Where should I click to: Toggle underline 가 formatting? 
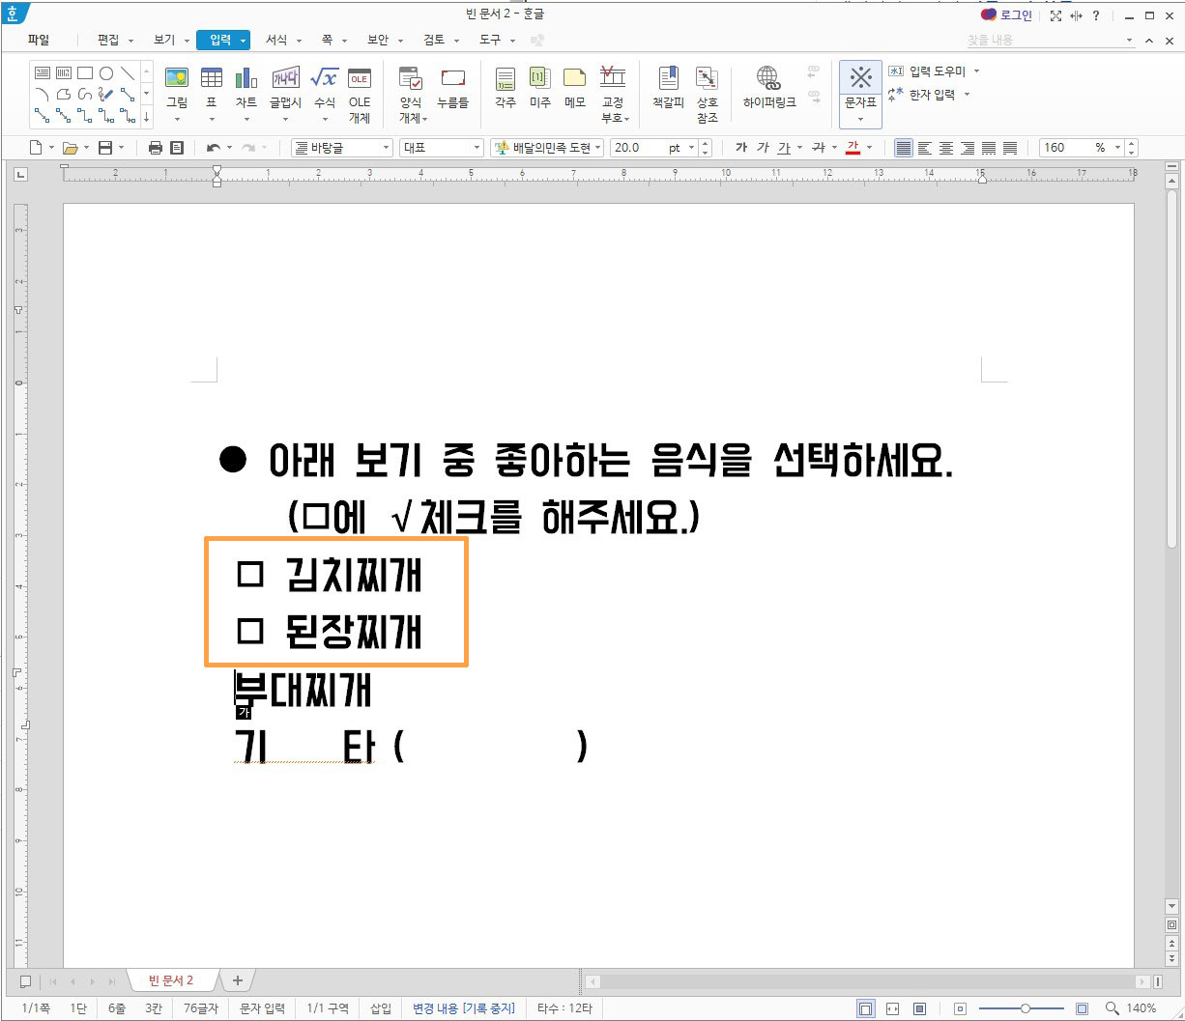[784, 148]
